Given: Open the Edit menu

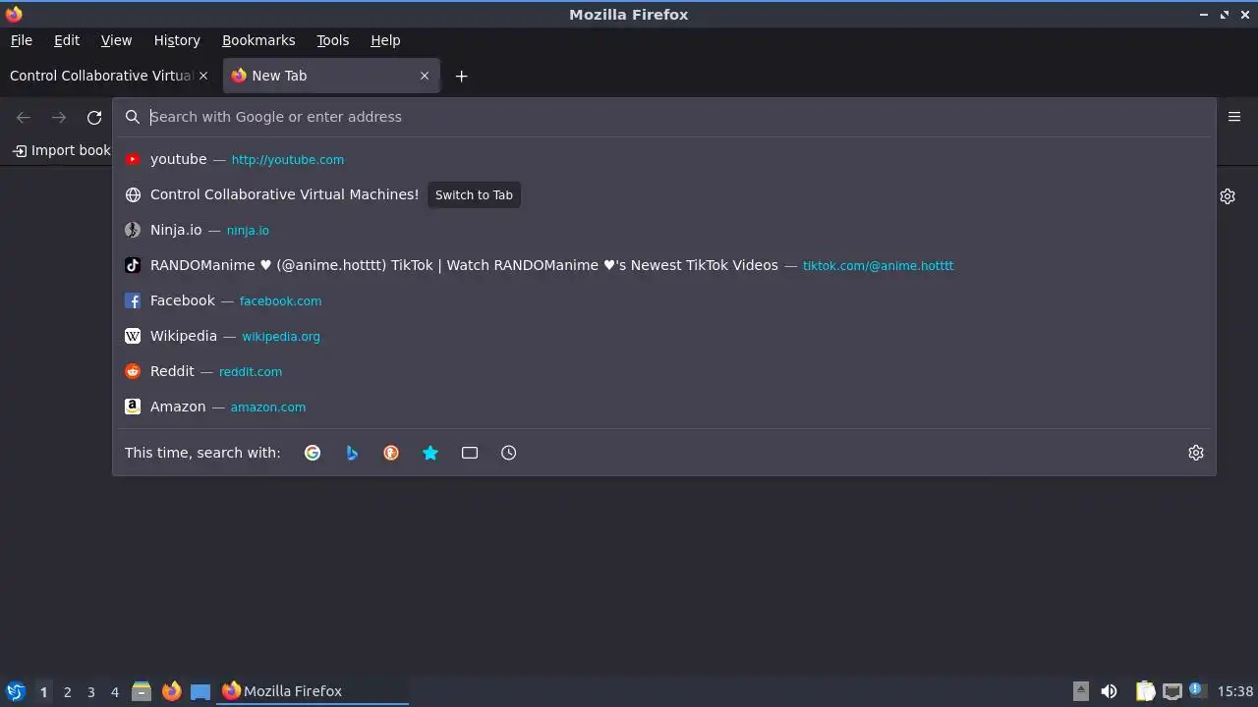Looking at the screenshot, I should [x=67, y=40].
